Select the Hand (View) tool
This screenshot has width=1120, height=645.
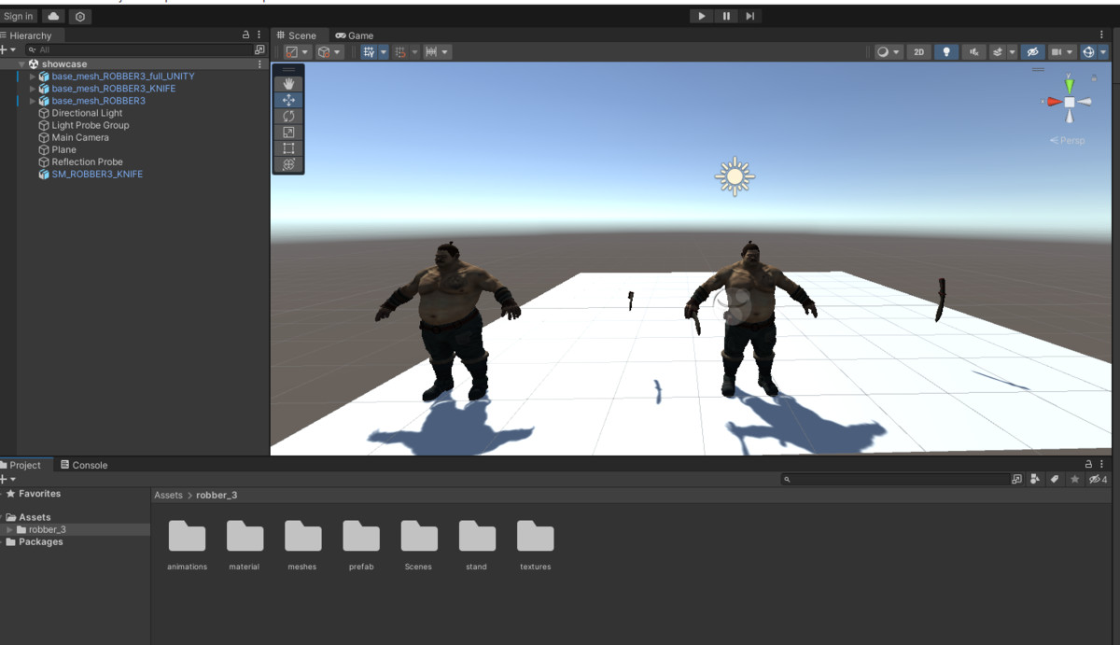(288, 84)
